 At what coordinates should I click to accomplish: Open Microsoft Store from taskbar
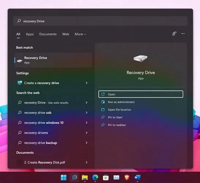(106, 178)
